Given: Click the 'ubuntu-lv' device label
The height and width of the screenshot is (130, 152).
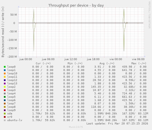Looking at the screenshot, I should 15,120.
